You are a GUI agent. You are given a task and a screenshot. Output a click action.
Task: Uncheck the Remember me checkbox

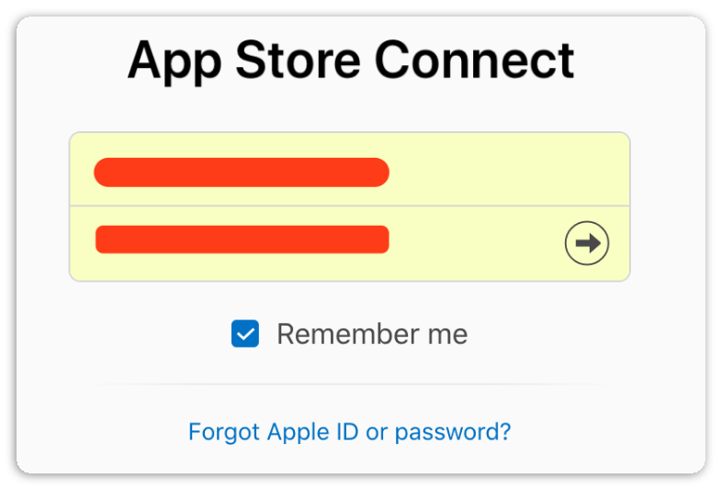(x=245, y=334)
